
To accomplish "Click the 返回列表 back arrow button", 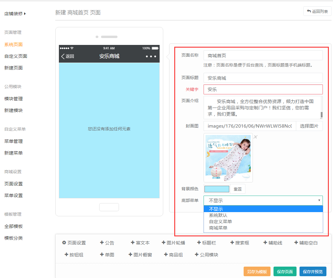I will tap(317, 11).
